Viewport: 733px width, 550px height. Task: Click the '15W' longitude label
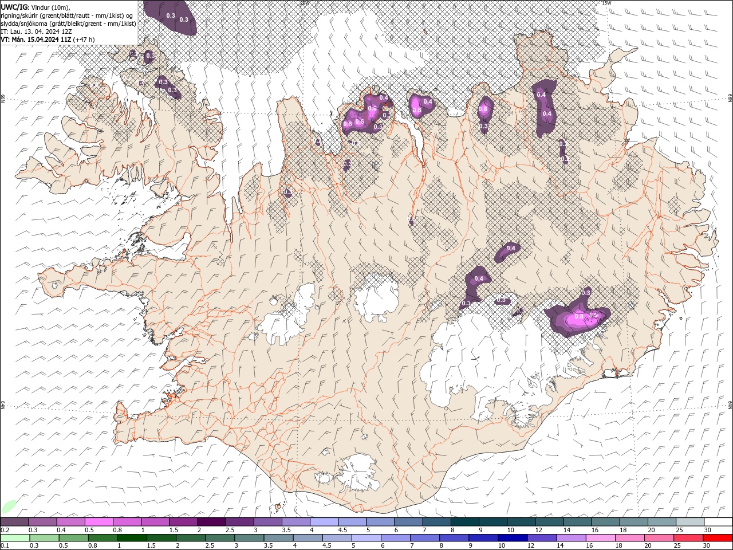point(606,3)
